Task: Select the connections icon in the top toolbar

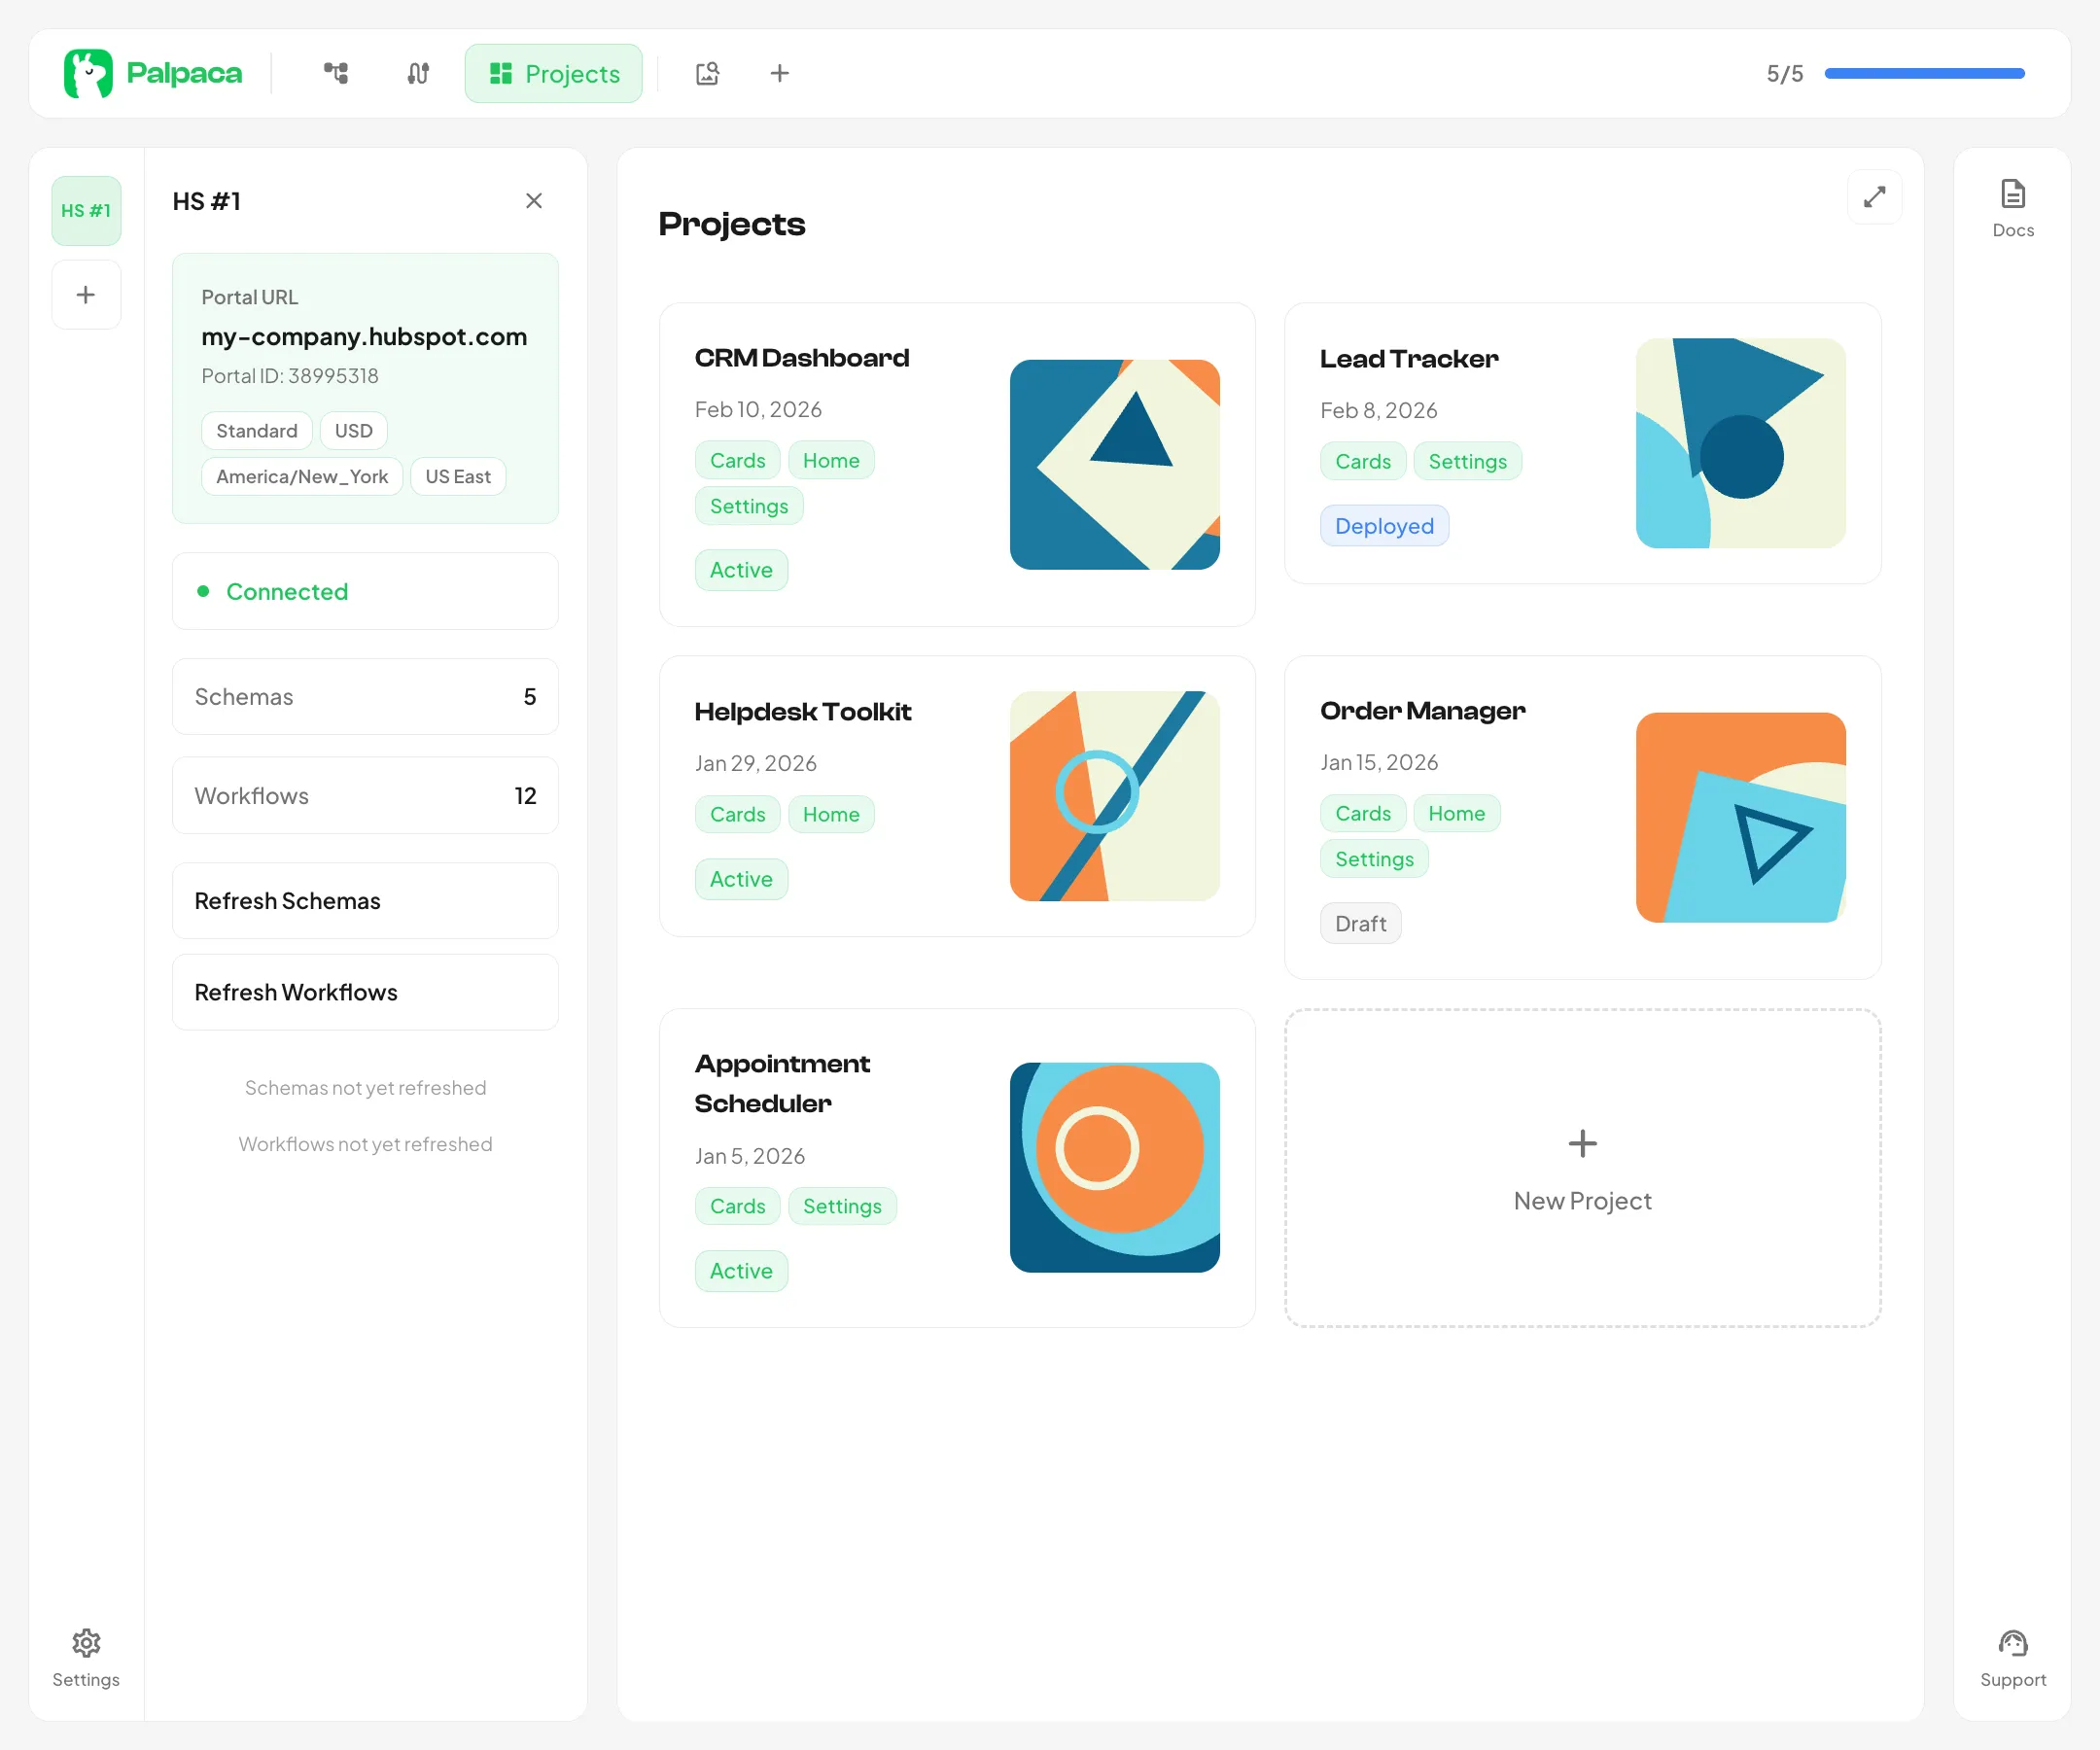Action: coord(417,73)
